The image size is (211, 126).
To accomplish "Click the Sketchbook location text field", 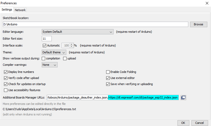I will tap(95, 24).
